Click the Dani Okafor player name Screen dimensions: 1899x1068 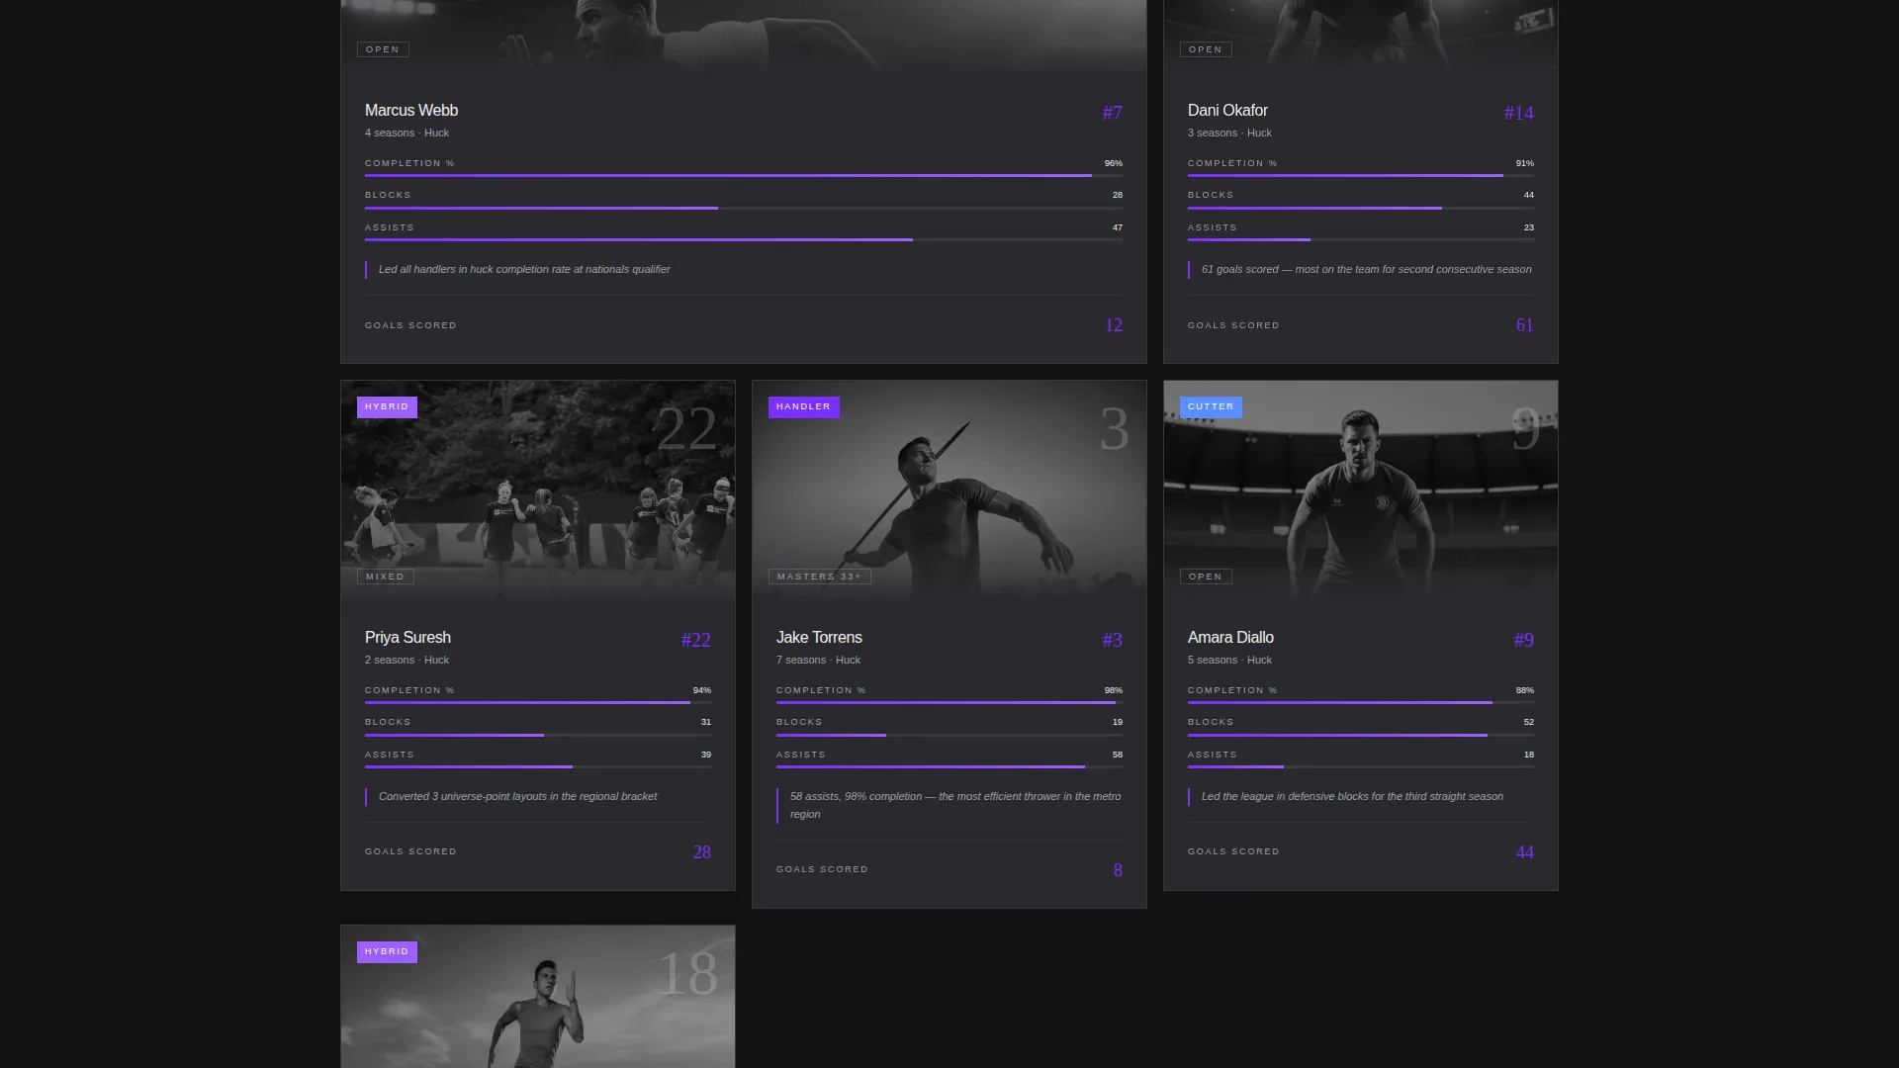(1227, 111)
